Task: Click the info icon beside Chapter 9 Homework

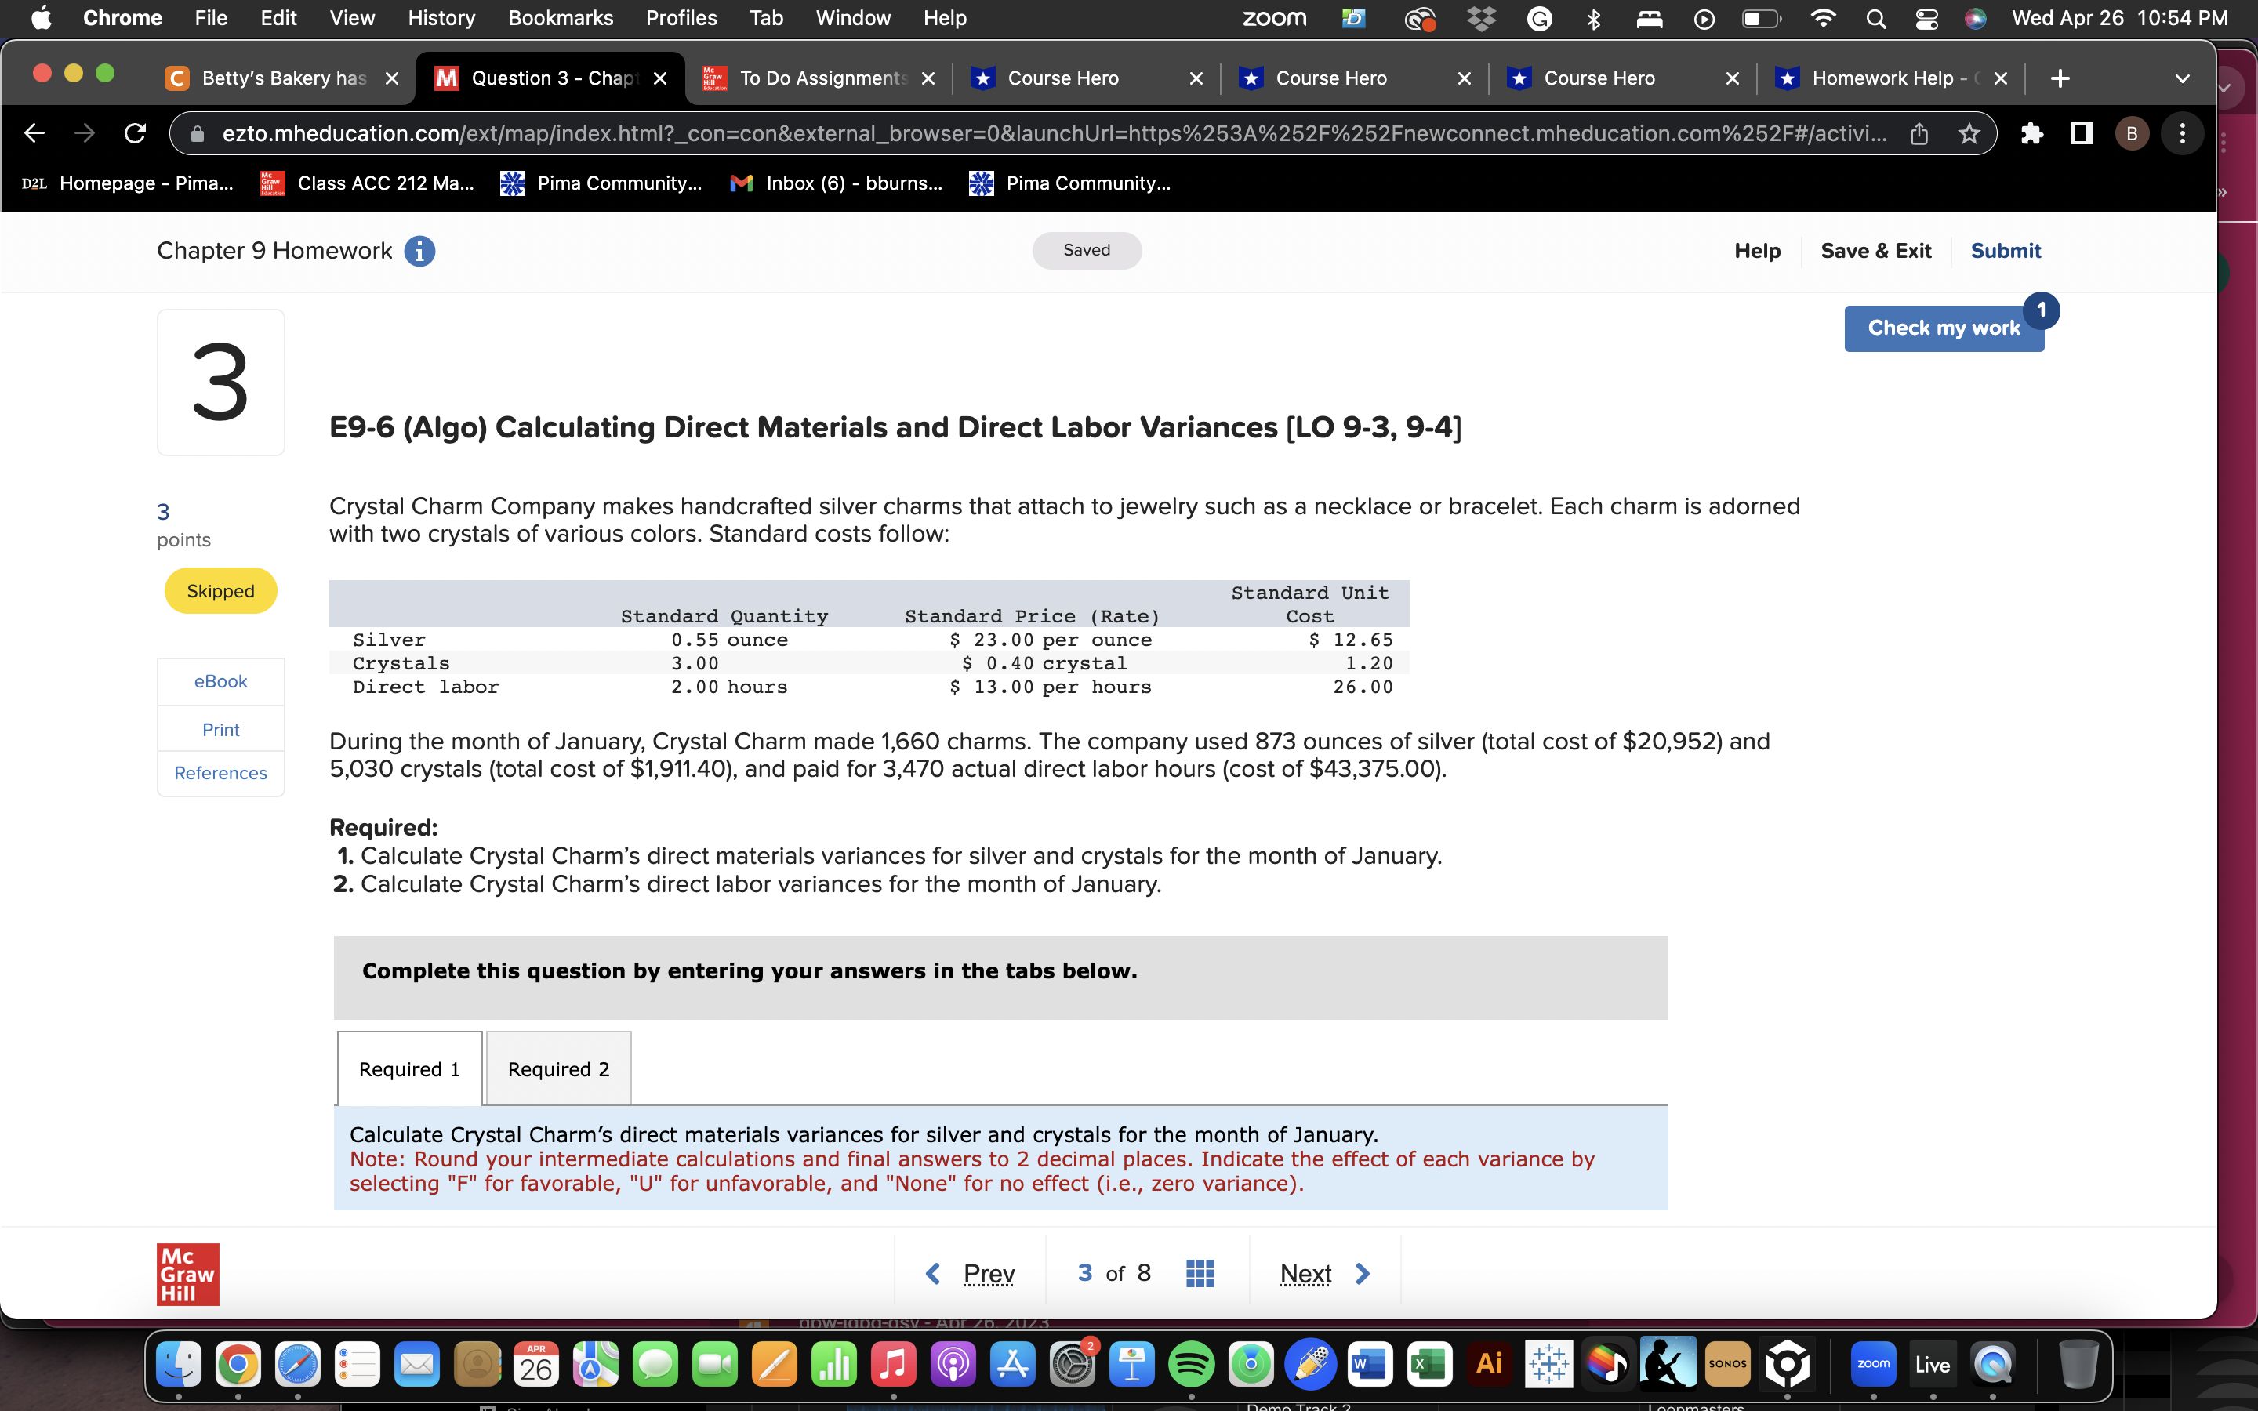Action: click(x=420, y=250)
